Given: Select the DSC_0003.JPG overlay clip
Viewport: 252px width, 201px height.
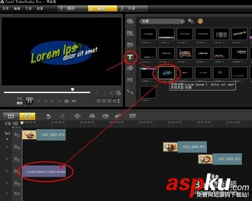Looking at the screenshot, I should click(x=185, y=147).
